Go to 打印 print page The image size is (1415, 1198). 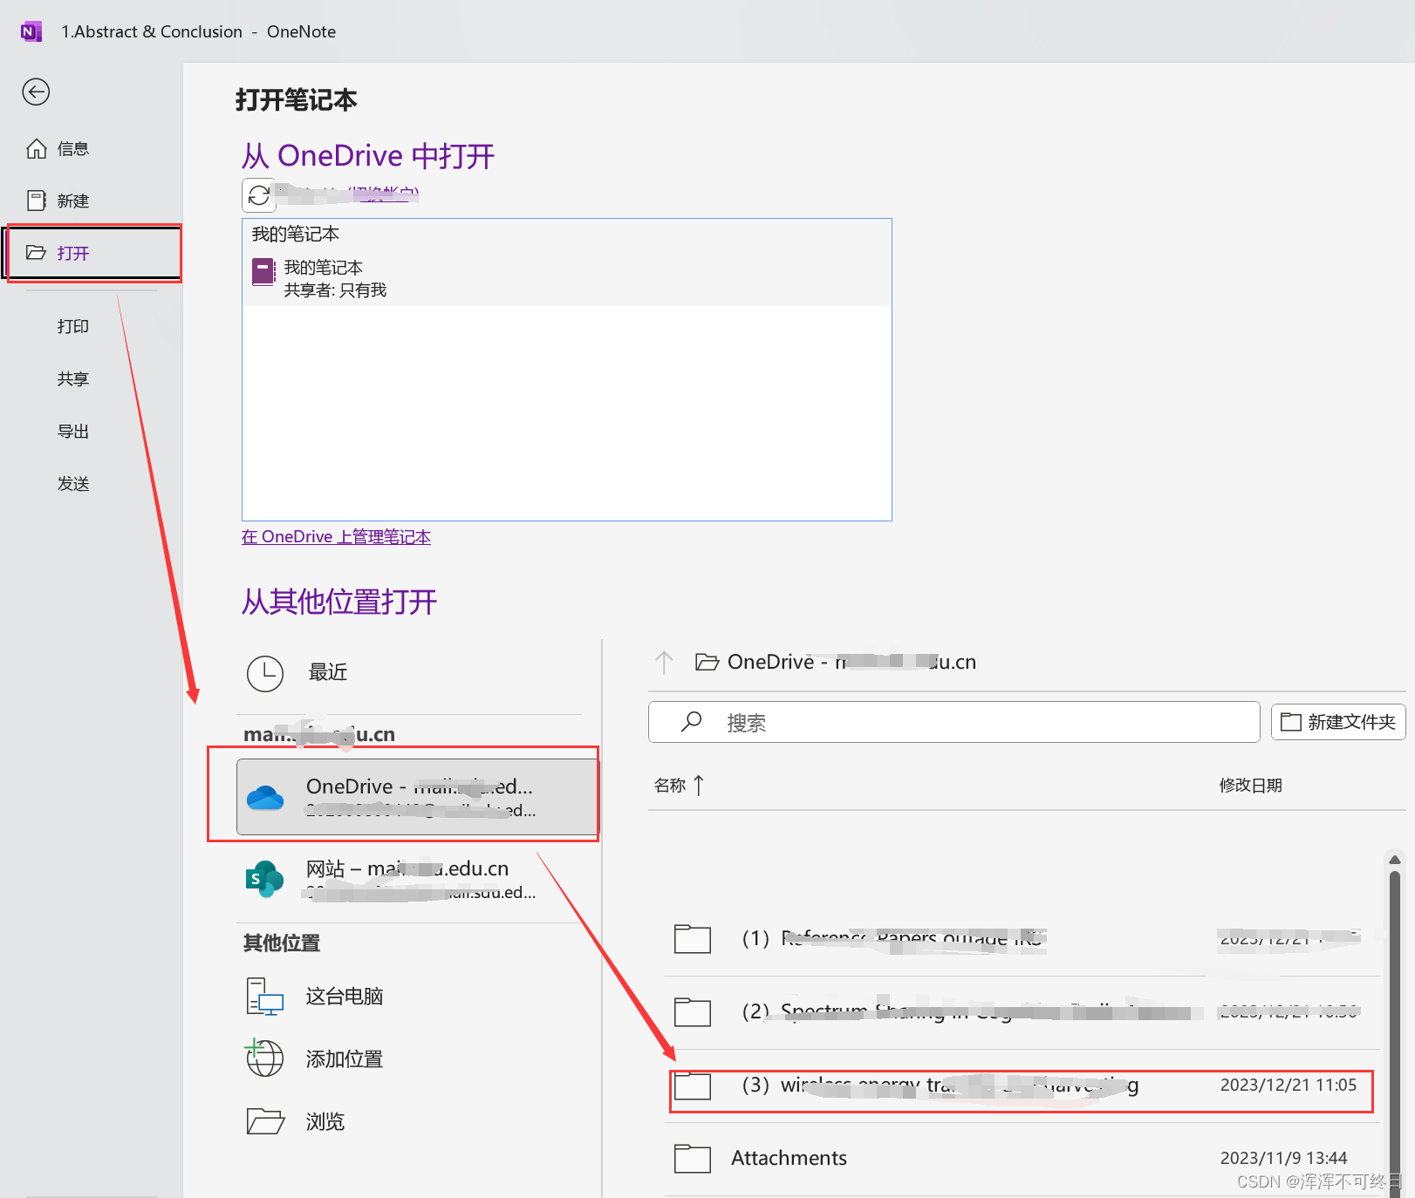point(73,326)
